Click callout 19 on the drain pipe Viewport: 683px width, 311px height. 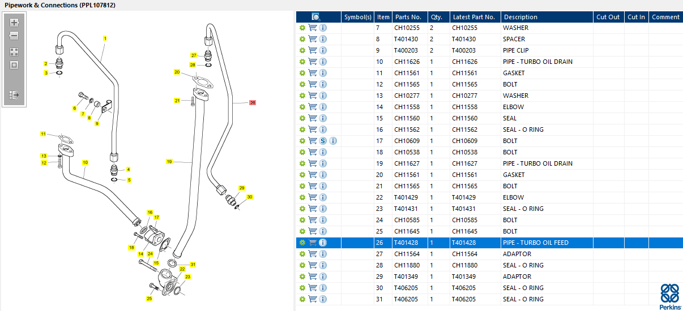pos(169,162)
